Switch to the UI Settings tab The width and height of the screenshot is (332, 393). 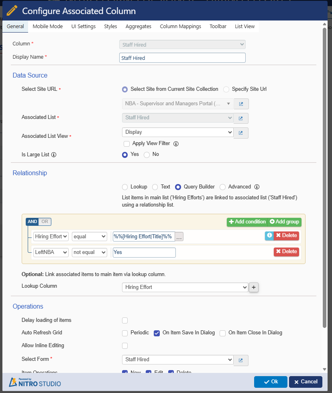point(84,27)
